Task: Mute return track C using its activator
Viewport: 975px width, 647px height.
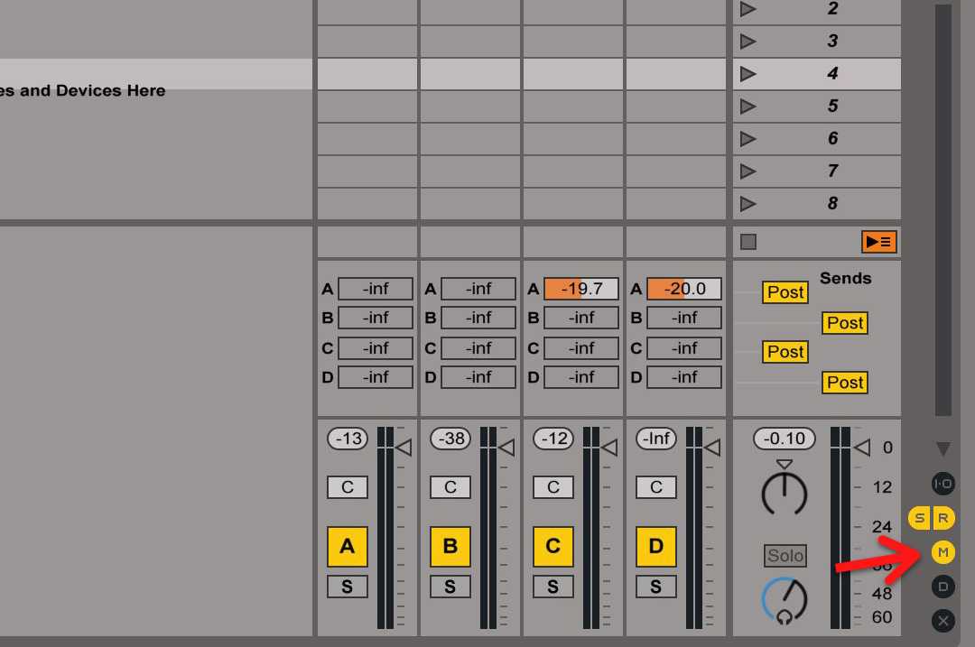Action: click(553, 547)
